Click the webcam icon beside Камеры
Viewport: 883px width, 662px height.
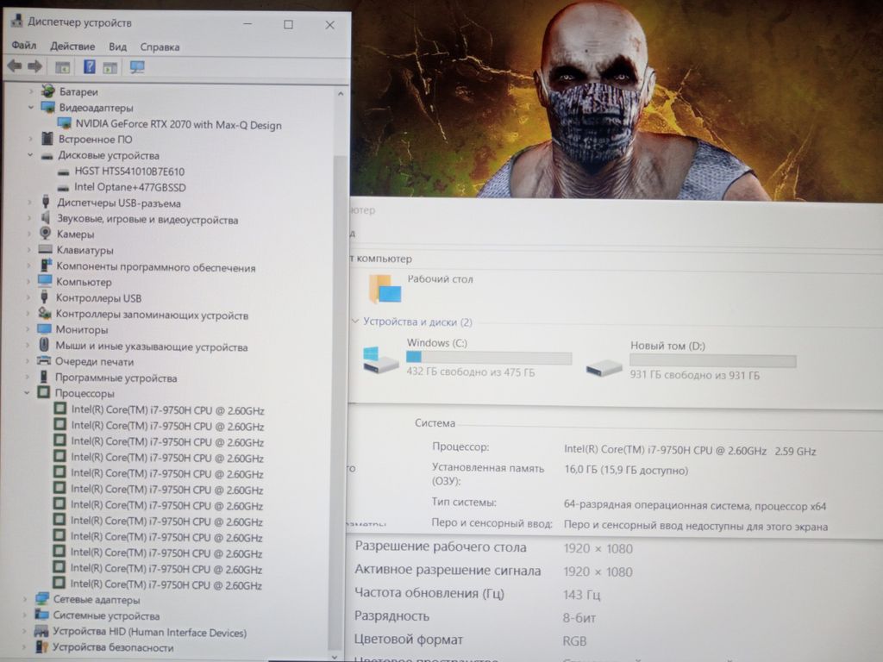(x=45, y=234)
